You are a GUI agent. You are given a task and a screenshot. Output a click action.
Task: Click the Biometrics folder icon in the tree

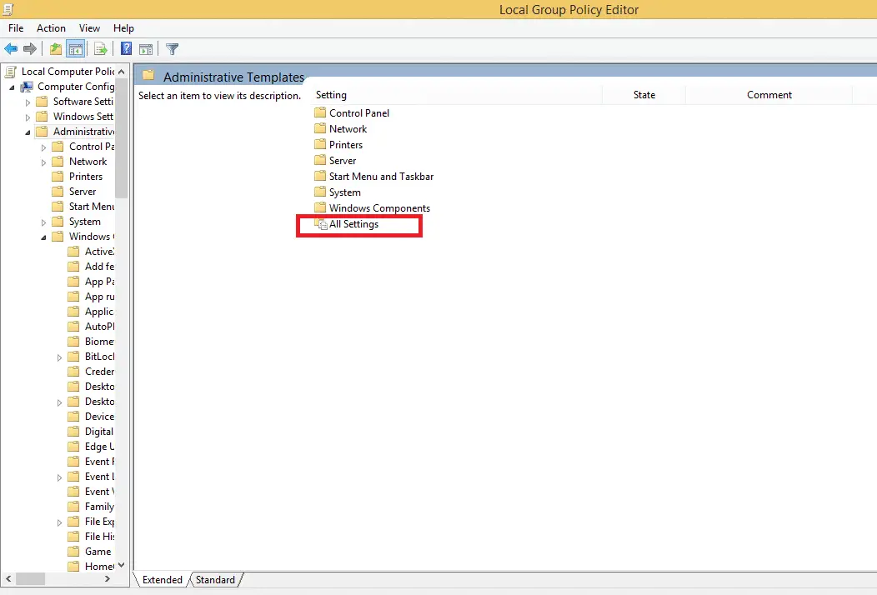tap(73, 342)
